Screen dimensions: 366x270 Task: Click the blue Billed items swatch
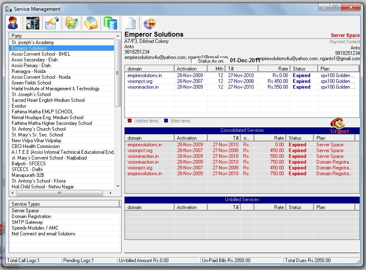point(166,120)
